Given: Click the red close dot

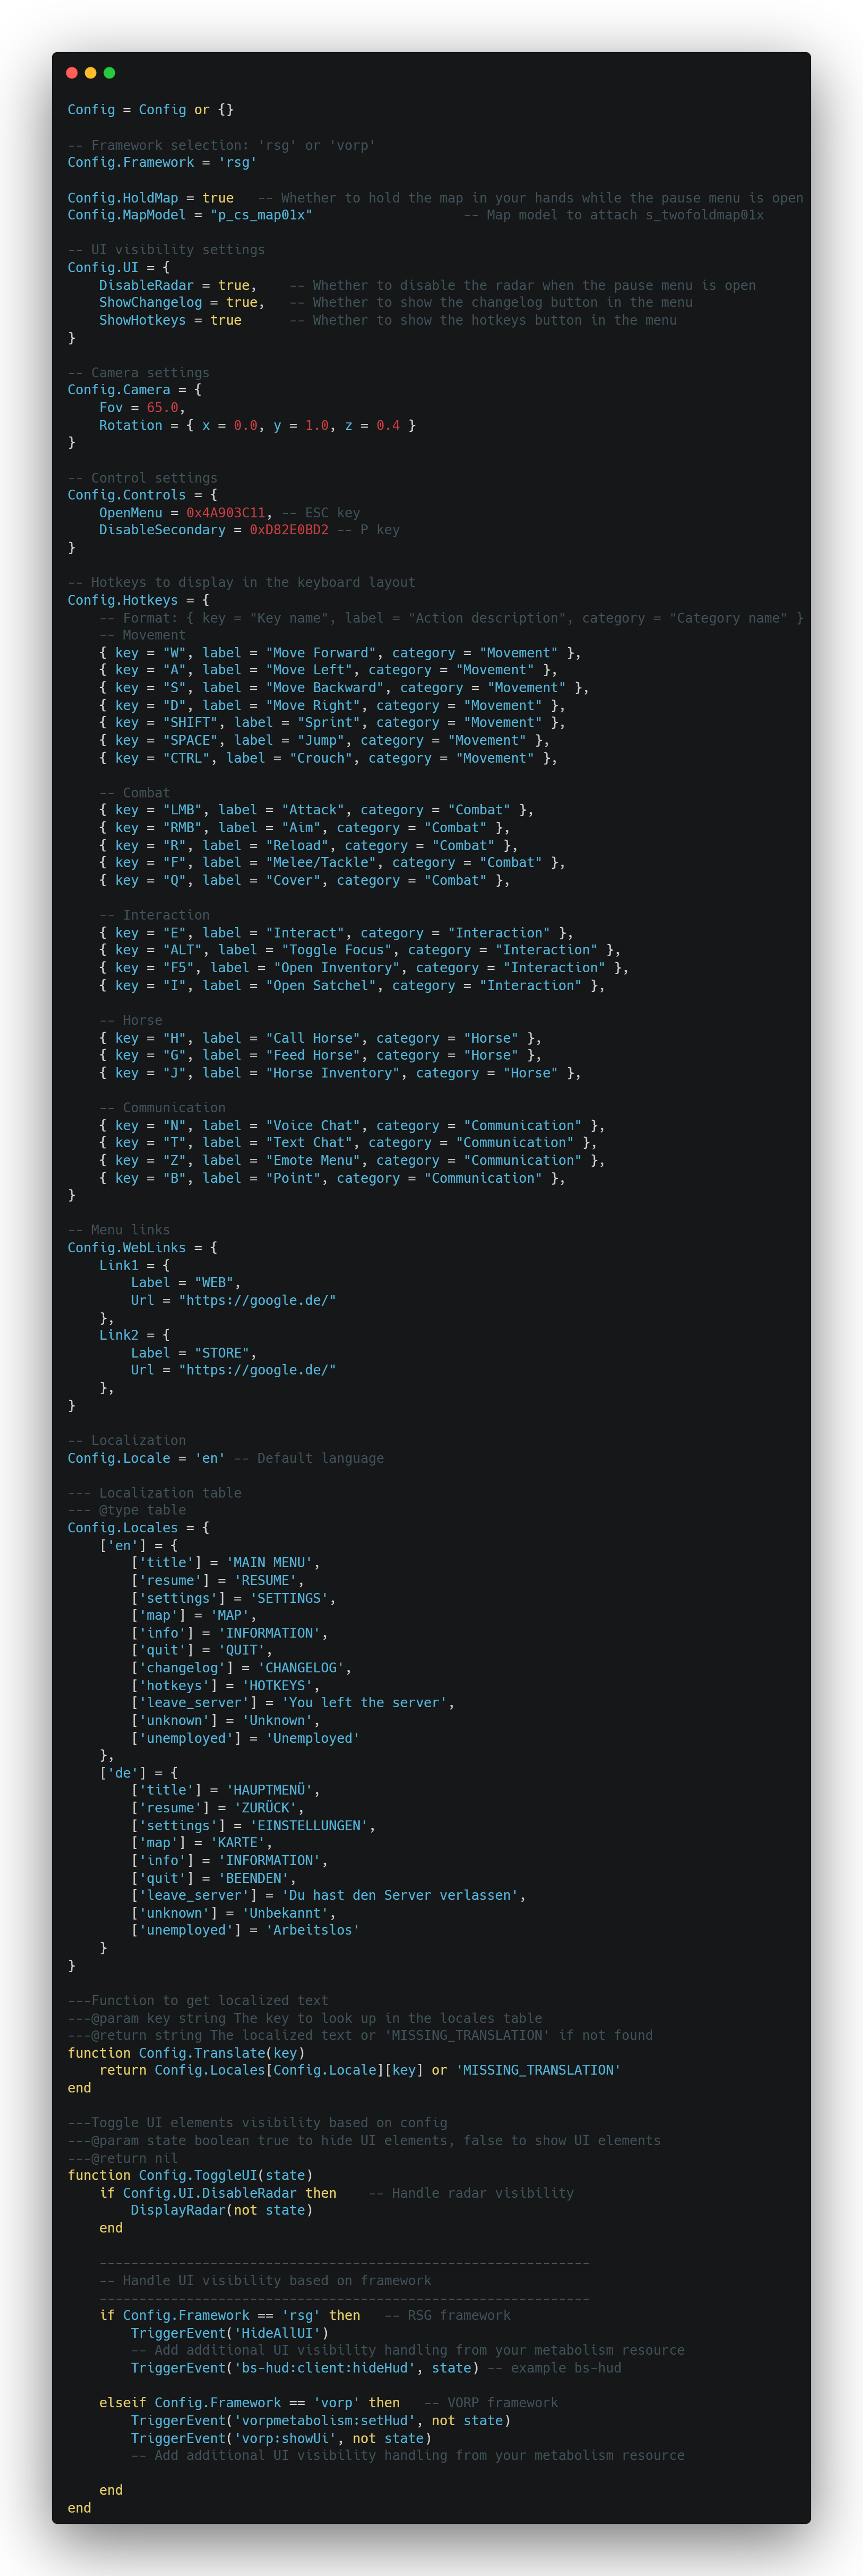Looking at the screenshot, I should point(72,73).
